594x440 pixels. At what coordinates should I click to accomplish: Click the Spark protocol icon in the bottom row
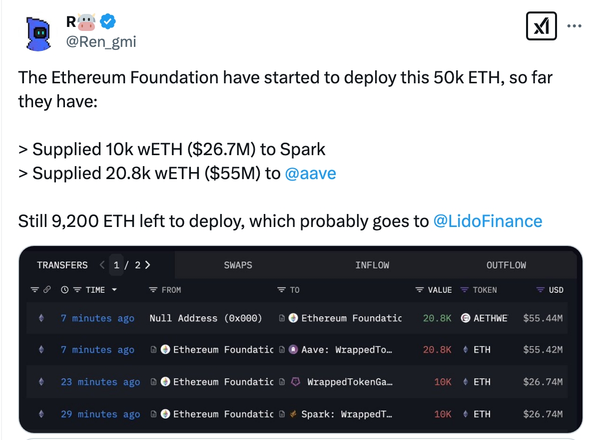tap(293, 414)
